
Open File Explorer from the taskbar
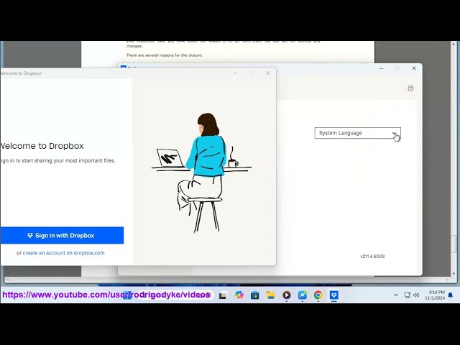(271, 295)
